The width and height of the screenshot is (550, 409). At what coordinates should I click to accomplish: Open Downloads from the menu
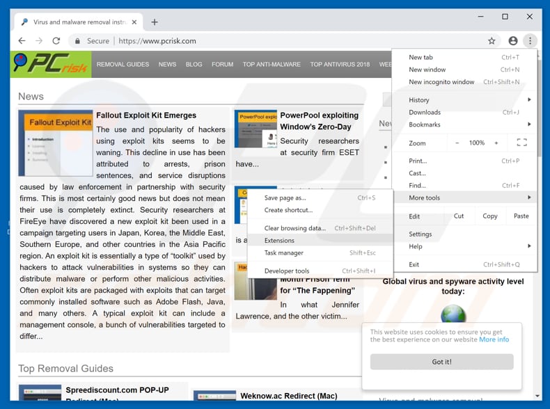[464, 112]
